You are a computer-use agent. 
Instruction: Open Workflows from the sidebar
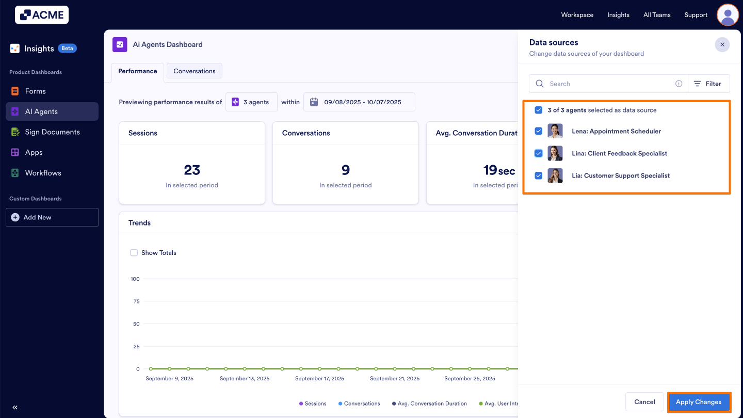pos(14,172)
